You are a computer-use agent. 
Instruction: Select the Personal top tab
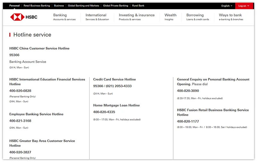click(x=14, y=5)
